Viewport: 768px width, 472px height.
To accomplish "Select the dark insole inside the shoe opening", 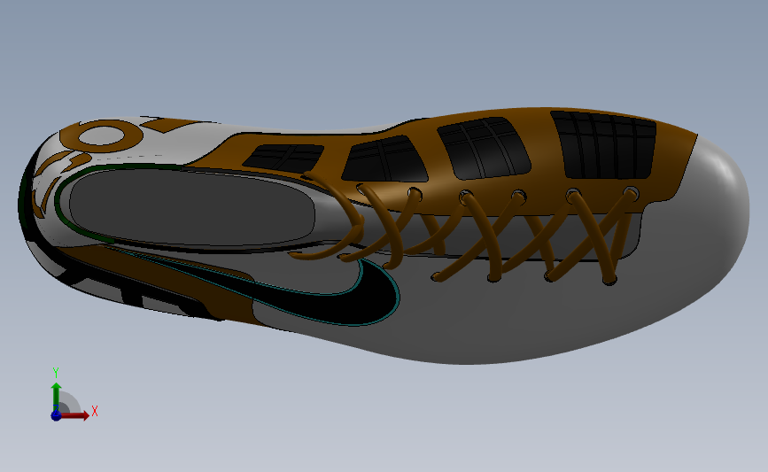I will click(x=192, y=207).
